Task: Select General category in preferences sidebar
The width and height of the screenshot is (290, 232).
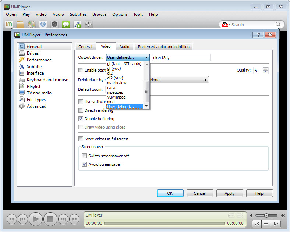Action: (45, 46)
